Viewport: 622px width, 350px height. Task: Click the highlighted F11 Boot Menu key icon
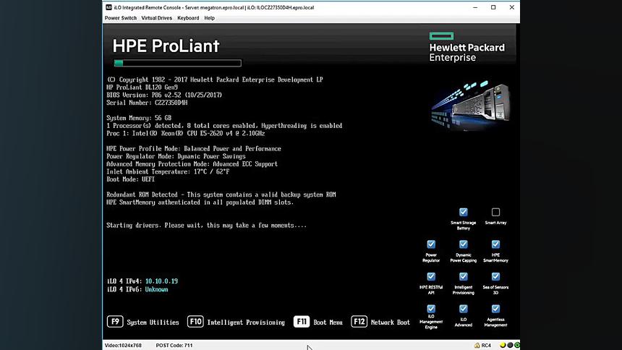coord(302,321)
